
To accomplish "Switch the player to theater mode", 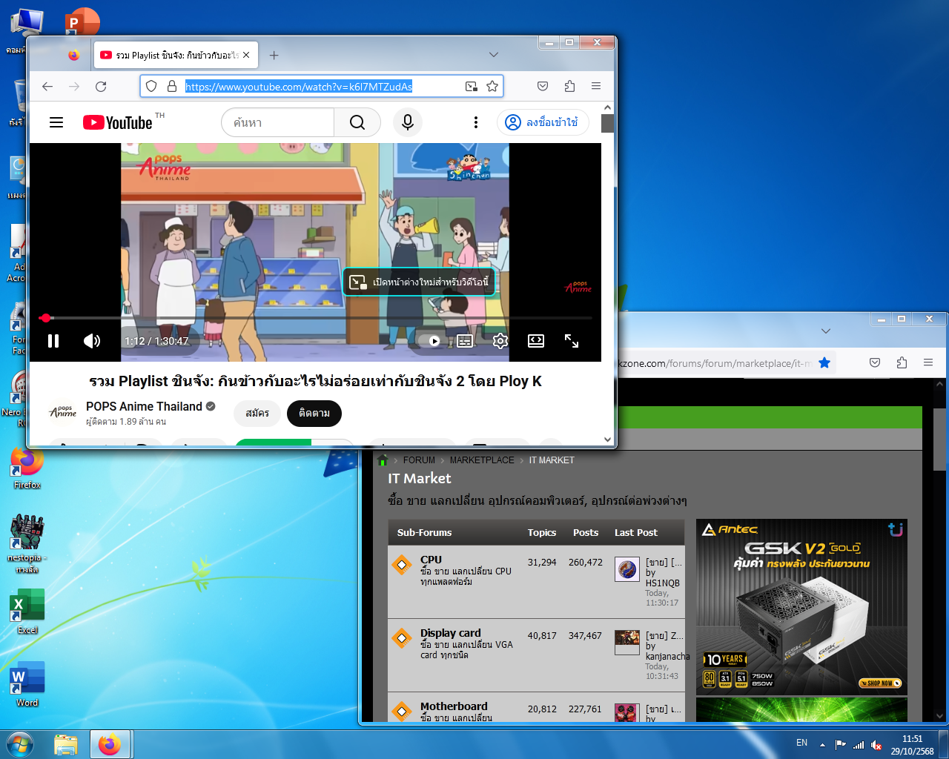I will (536, 341).
